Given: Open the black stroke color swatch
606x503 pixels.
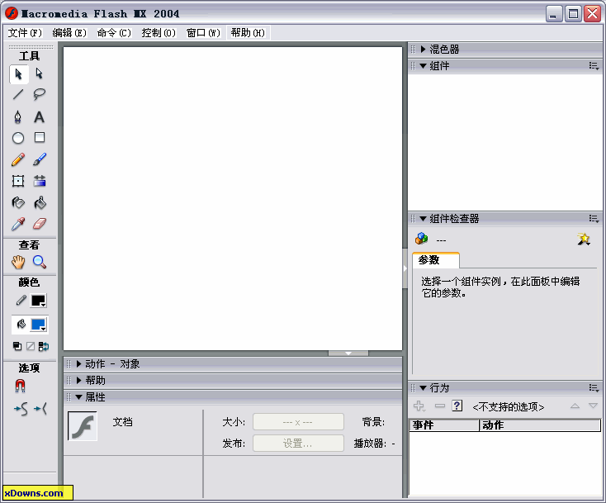Looking at the screenshot, I should [39, 301].
